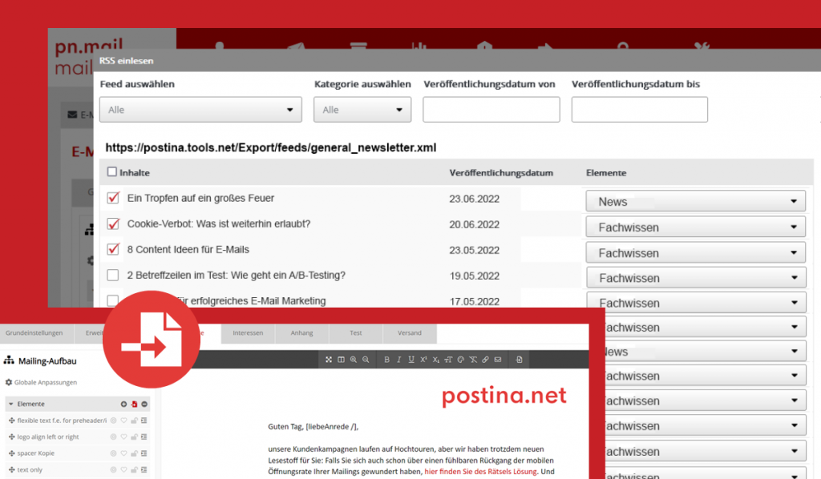Click the target circle icon on 'text only' row

coord(113,469)
